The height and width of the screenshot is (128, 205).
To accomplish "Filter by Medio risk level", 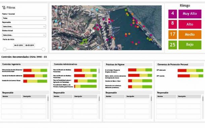I will [x=190, y=35].
